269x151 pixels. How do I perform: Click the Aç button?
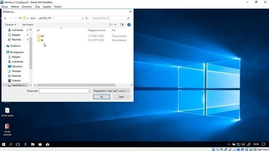coord(102,97)
